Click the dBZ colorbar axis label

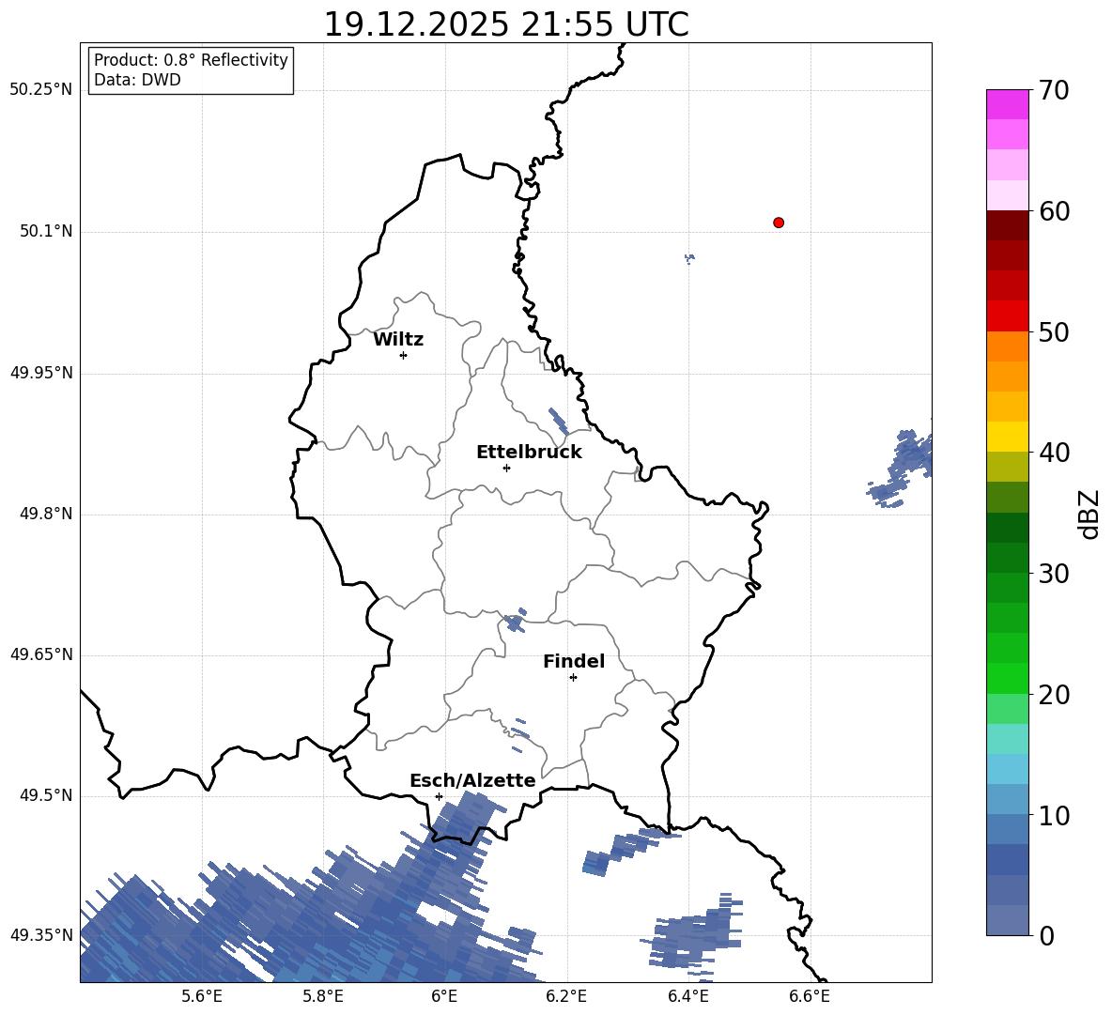coord(1090,514)
